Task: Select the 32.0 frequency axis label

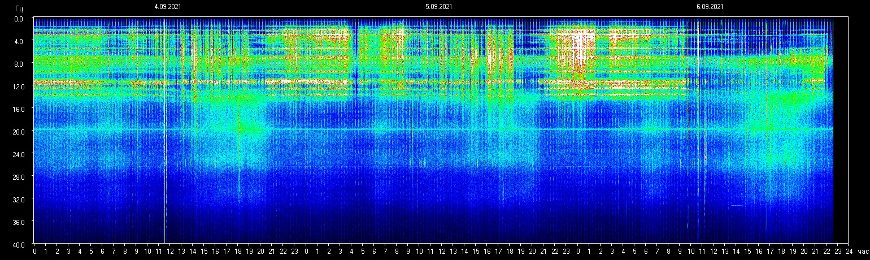Action: [18, 200]
